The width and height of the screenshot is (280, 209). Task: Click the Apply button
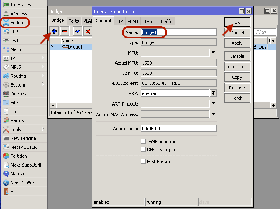(237, 43)
